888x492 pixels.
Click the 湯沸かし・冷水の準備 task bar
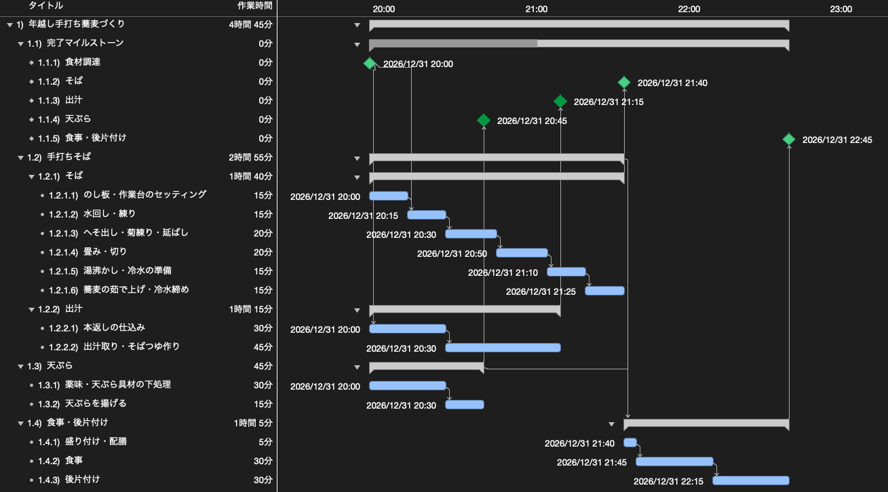click(x=566, y=272)
